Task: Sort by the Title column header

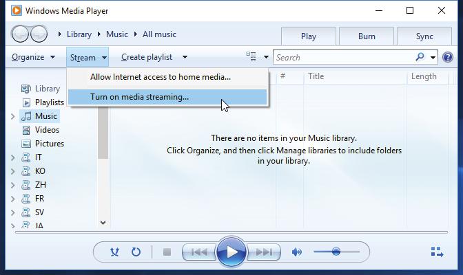Action: coord(356,76)
